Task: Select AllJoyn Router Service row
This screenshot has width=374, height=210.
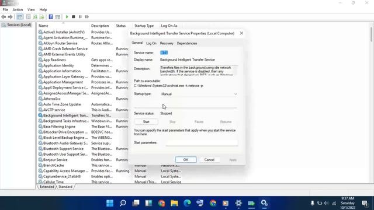Action: pyautogui.click(x=60, y=43)
